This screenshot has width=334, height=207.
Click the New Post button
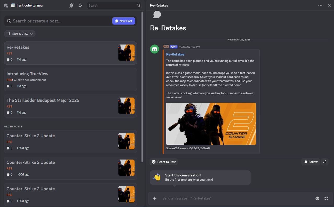point(123,21)
